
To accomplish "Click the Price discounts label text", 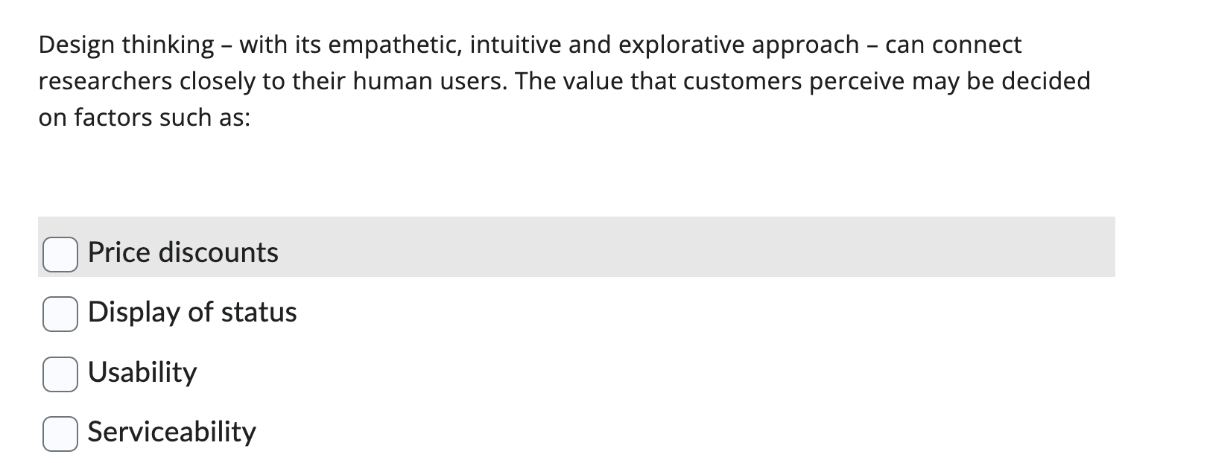I will tap(183, 253).
